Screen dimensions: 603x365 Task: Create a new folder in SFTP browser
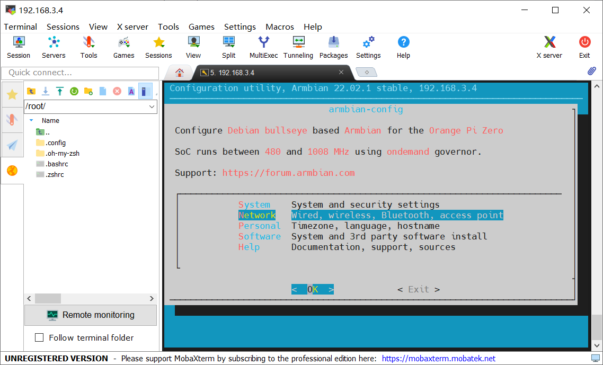point(88,91)
